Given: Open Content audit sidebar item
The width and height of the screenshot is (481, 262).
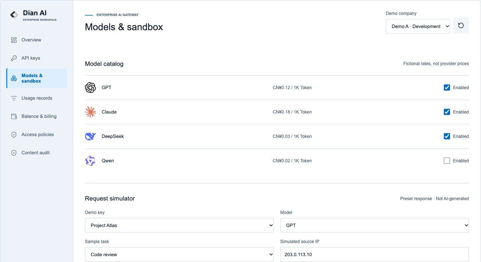Looking at the screenshot, I should click(36, 153).
